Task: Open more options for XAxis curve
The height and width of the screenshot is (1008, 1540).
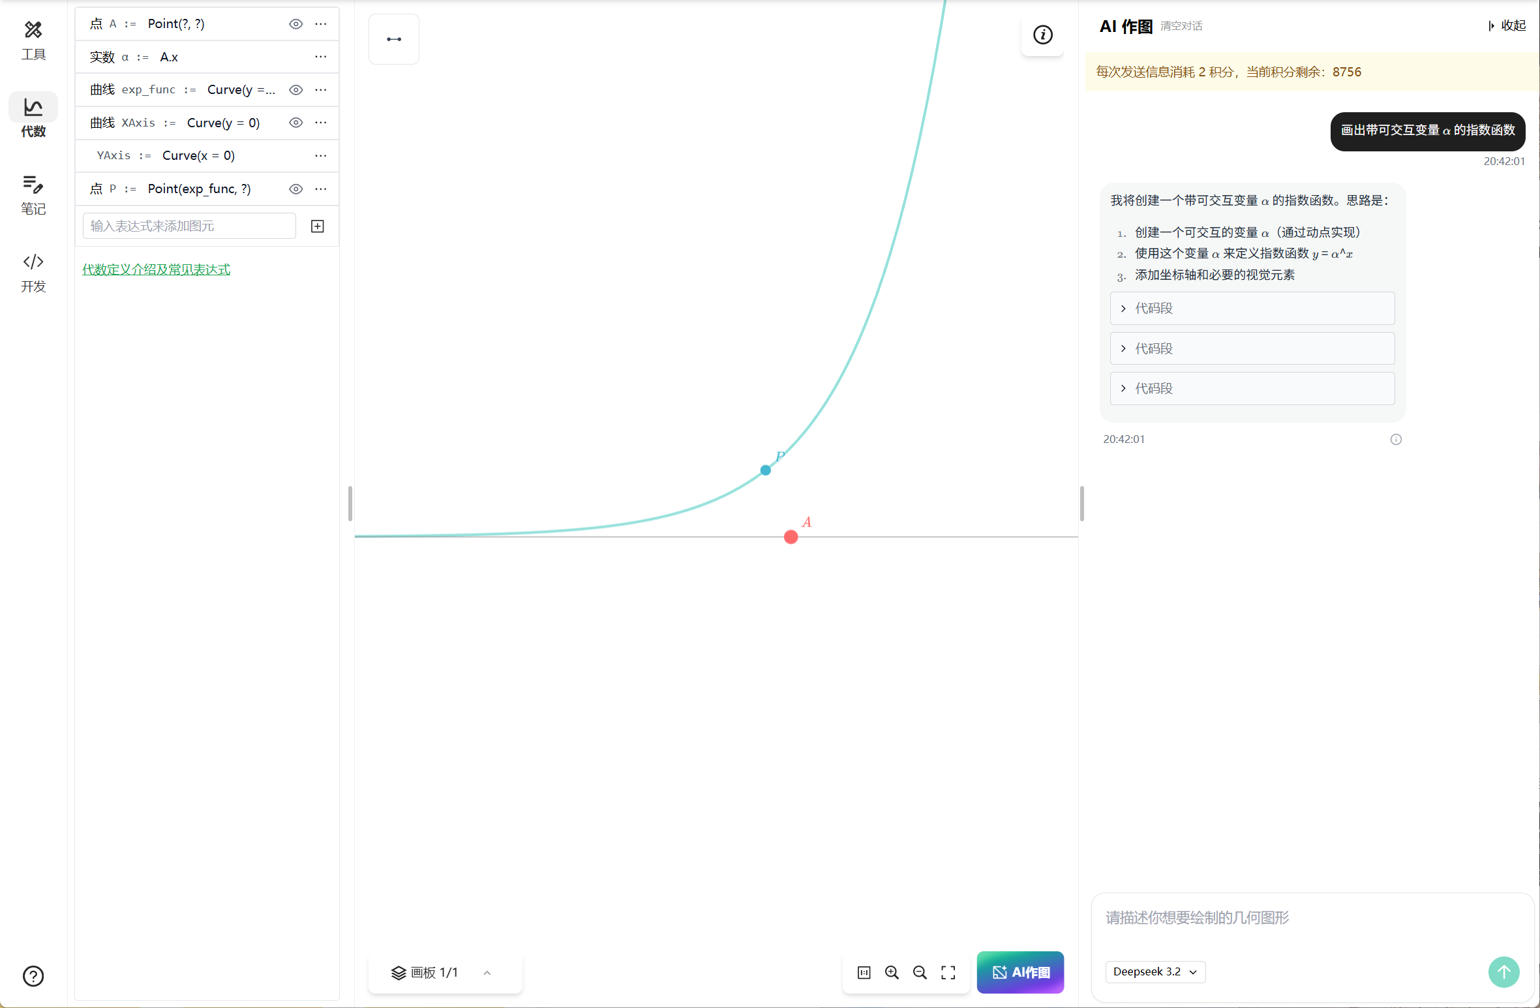Action: coord(320,123)
